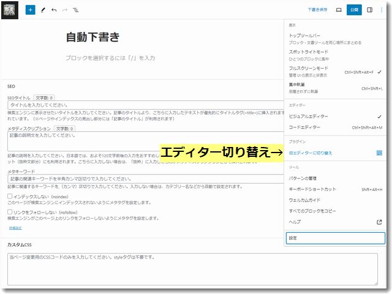Enable the リンクをフォローしない (nofollow) checkbox
Screen dimensions: 392x294
pyautogui.click(x=10, y=212)
